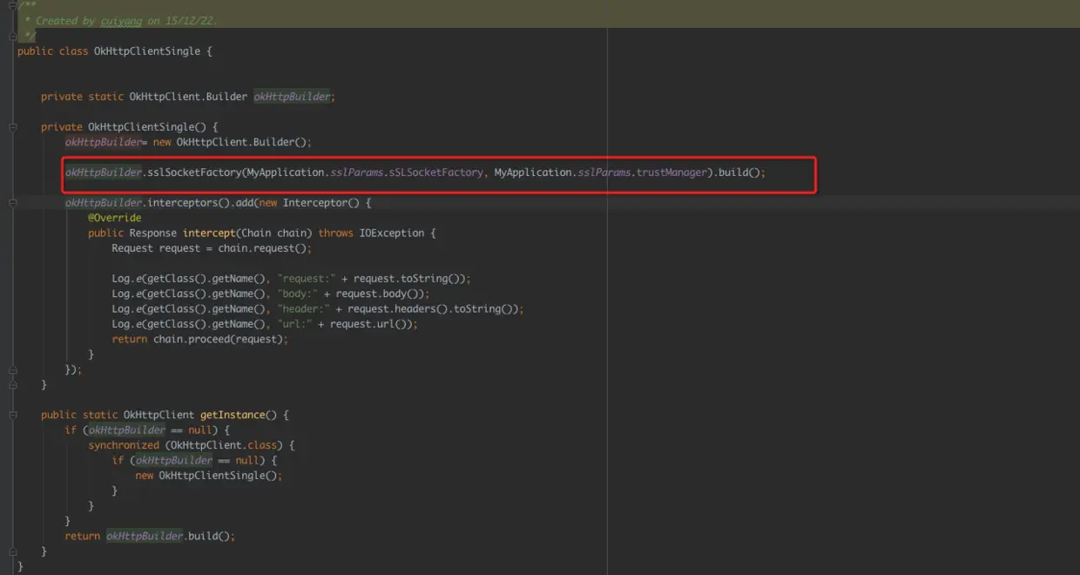Viewport: 1080px width, 575px height.
Task: Click fold-end marker closing the constructor
Action: tap(12, 385)
